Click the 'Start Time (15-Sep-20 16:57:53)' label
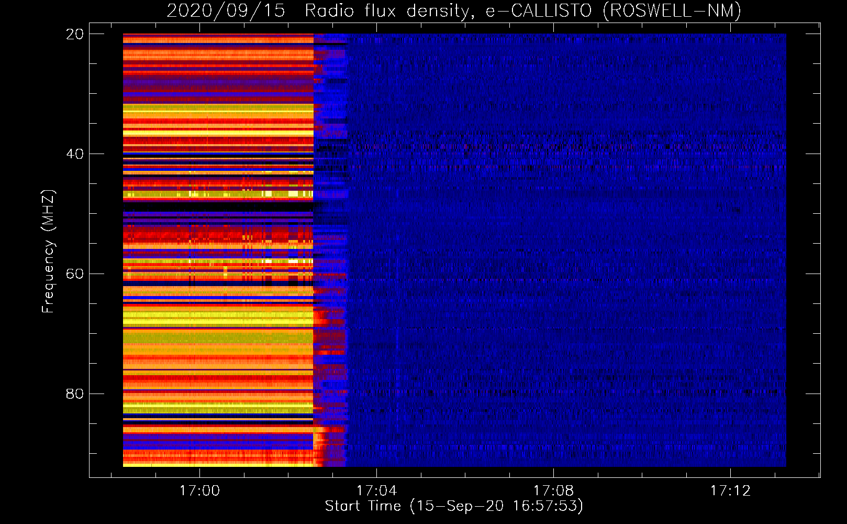847x524 pixels. (454, 506)
